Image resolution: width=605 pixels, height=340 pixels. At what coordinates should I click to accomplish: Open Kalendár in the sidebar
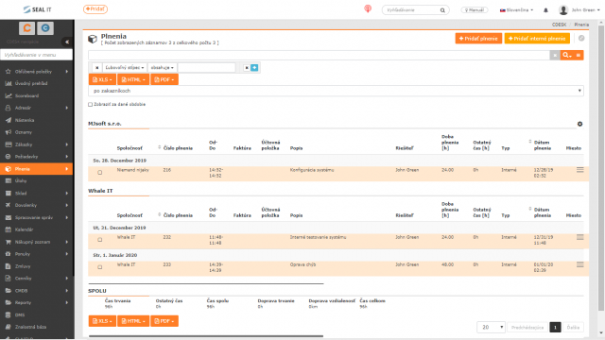pyautogui.click(x=24, y=229)
